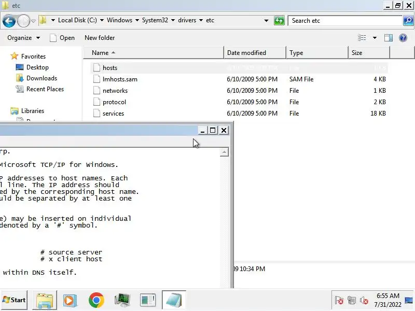Click the volume speaker tray icon
This screenshot has height=311, width=415.
(364, 300)
